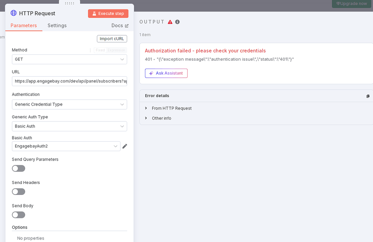
Task: Open the Generic Auth Type dropdown
Action: (x=69, y=126)
